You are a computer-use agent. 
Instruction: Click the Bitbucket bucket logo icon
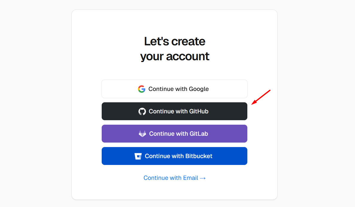tap(138, 156)
